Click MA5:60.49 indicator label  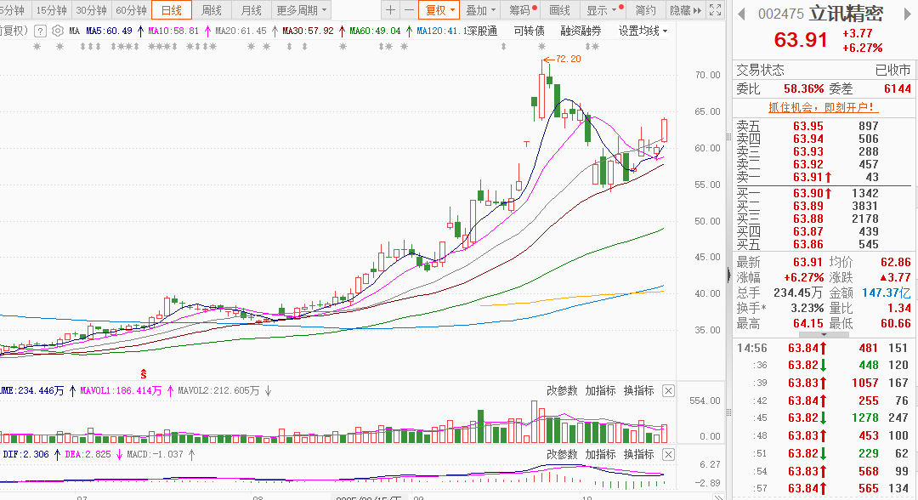click(109, 31)
